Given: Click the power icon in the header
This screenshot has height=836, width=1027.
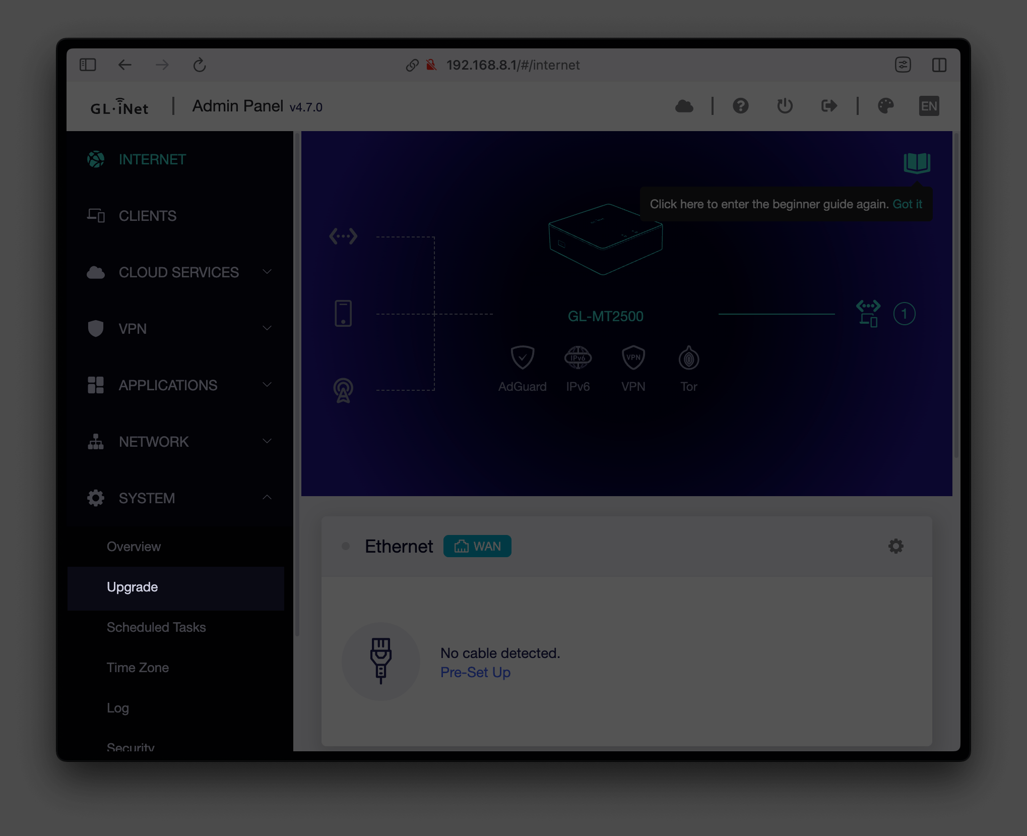Looking at the screenshot, I should [x=784, y=106].
